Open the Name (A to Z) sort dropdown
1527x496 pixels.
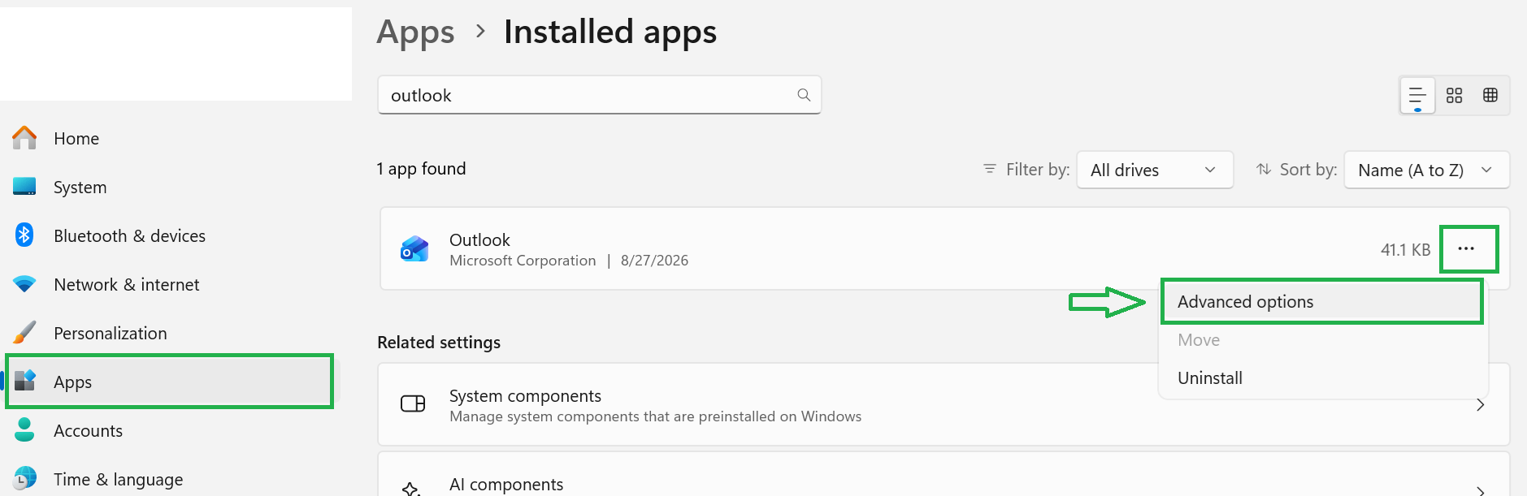click(x=1427, y=170)
